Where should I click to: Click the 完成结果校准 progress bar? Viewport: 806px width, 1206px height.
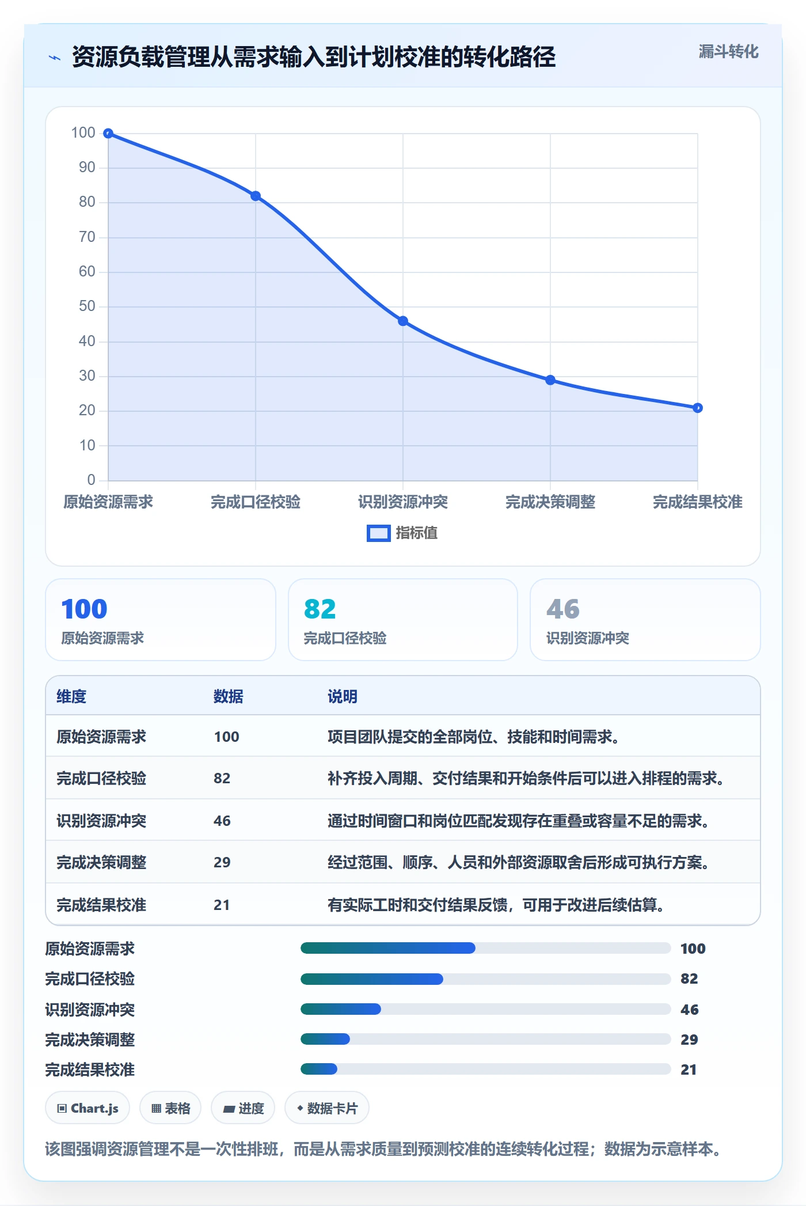[486, 1069]
